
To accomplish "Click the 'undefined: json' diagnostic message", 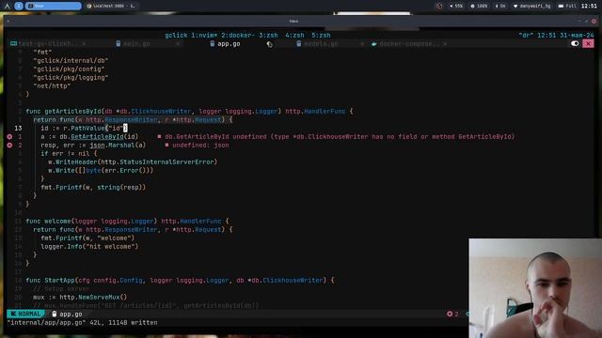I will point(200,145).
